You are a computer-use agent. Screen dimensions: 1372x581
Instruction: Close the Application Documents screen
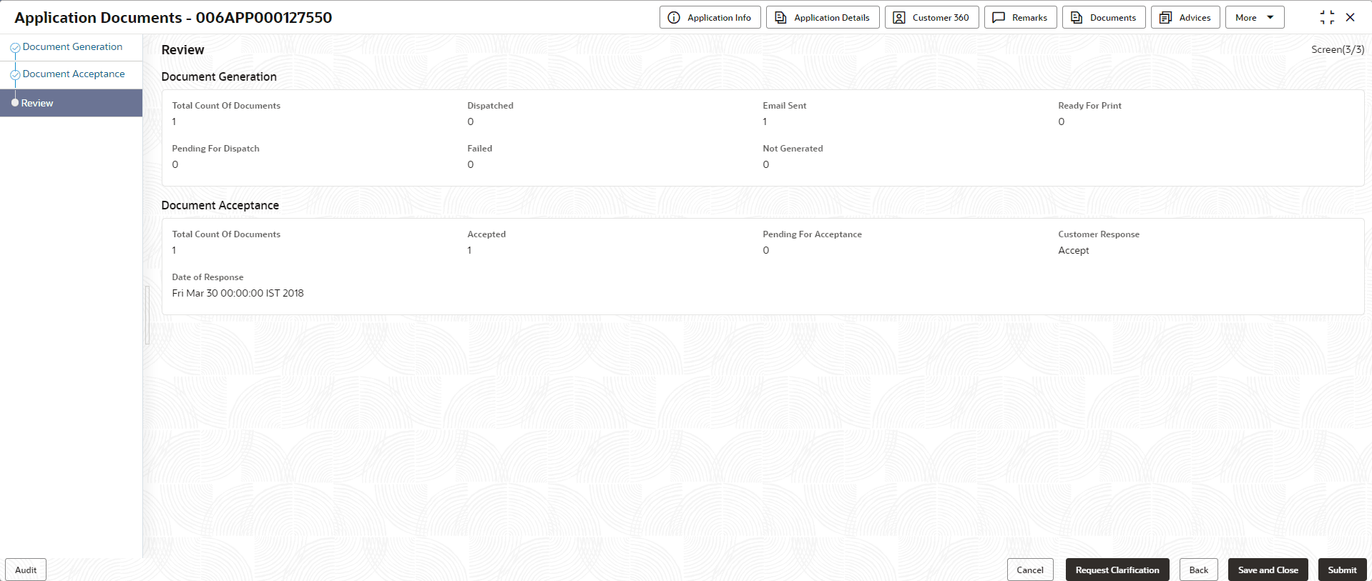pyautogui.click(x=1351, y=17)
